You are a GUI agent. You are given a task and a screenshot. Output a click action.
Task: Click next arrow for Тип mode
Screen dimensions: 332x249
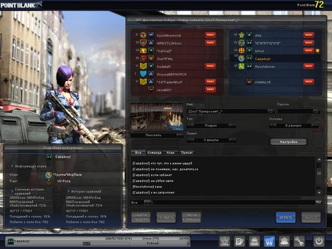[232, 126]
